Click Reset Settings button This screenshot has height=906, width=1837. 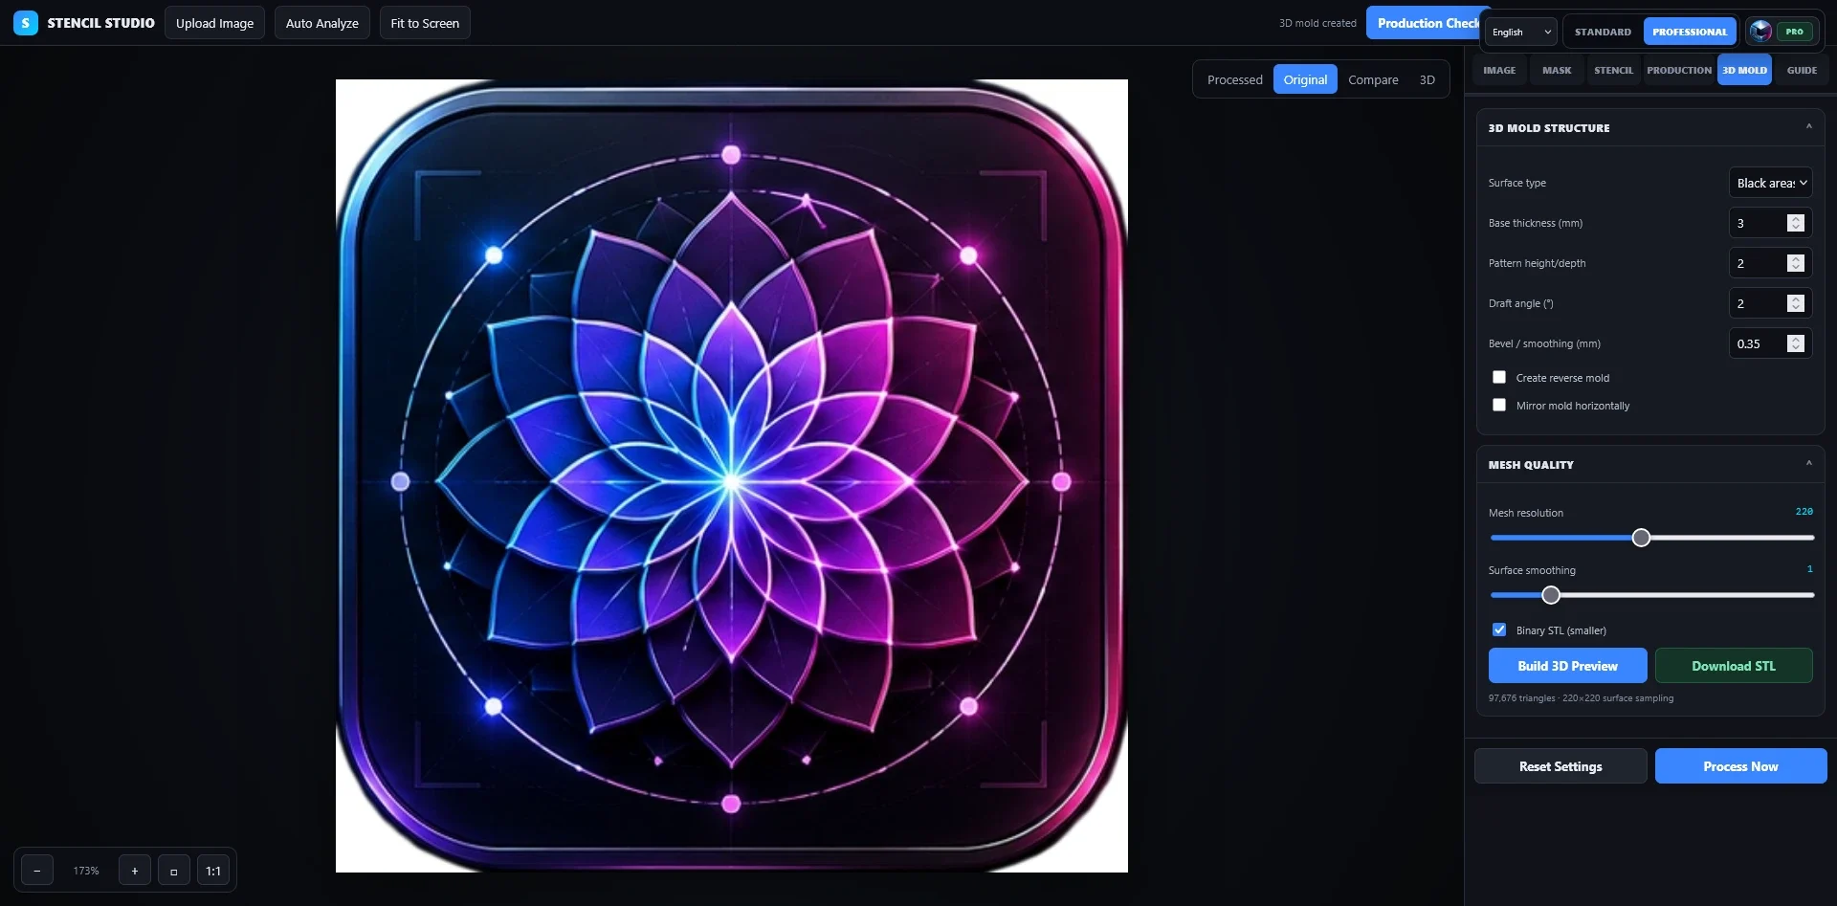click(1560, 766)
